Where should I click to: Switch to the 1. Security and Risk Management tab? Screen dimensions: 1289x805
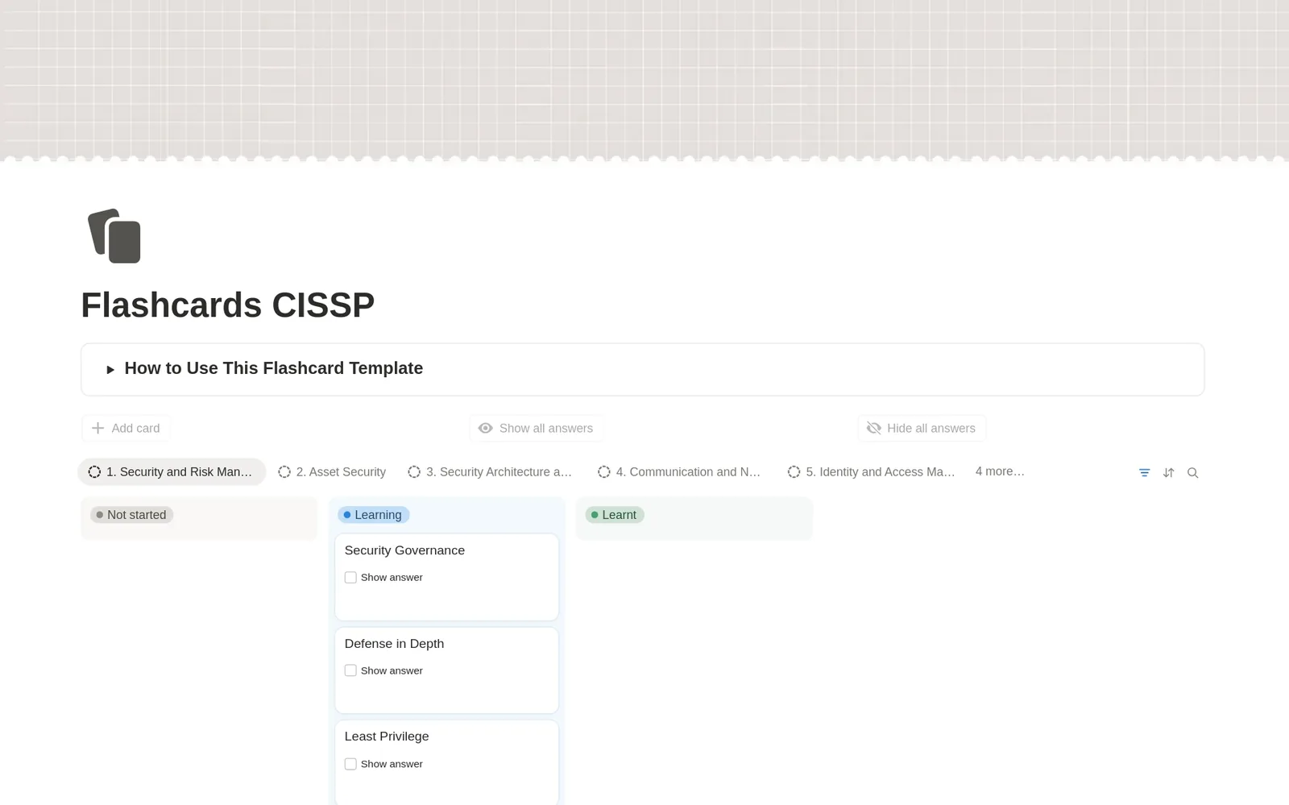(x=172, y=472)
